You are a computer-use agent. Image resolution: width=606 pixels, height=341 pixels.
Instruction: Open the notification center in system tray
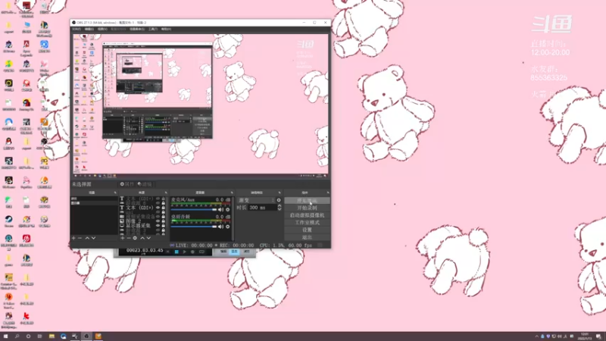coord(598,336)
